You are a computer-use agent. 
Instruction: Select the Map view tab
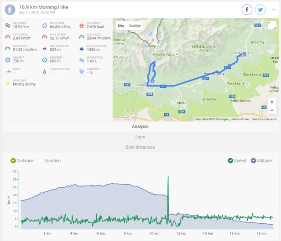tap(121, 25)
